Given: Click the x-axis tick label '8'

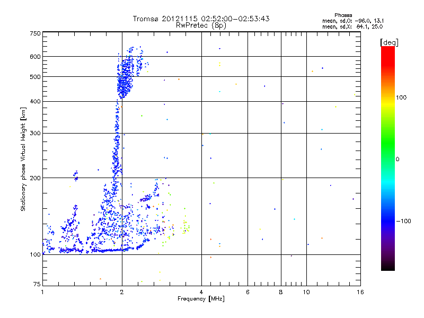Looking at the screenshot, I should click(x=281, y=292).
